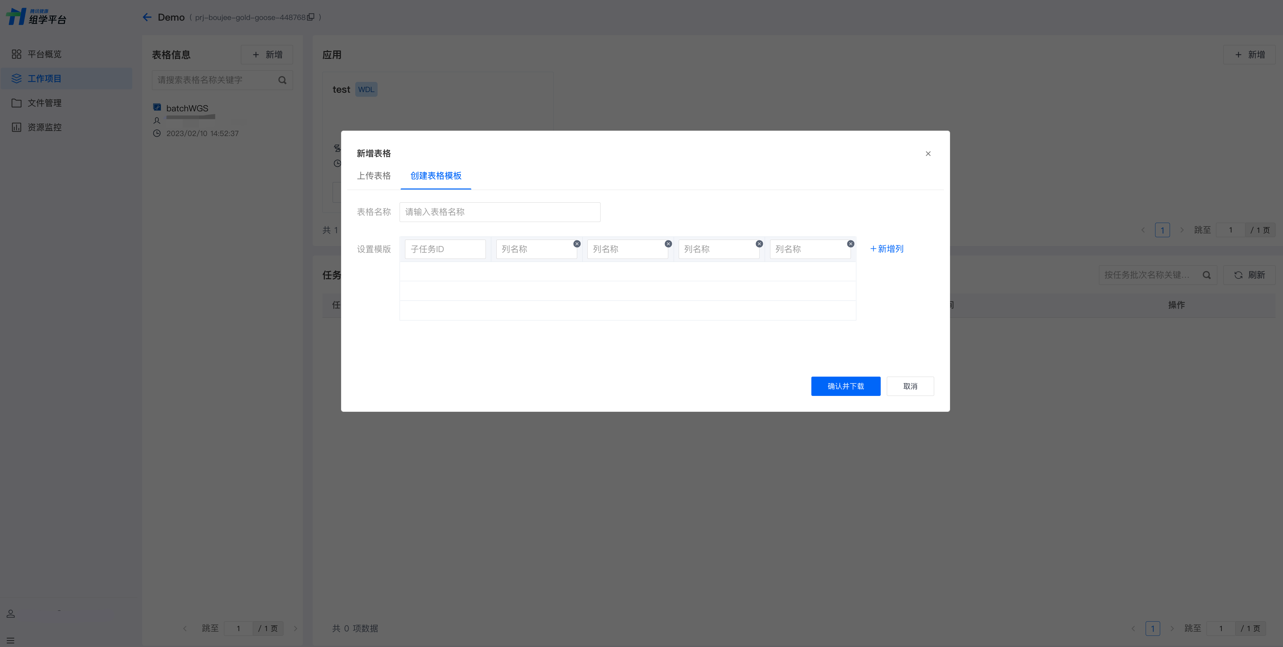Click the sidebar collapse hamburger icon

[10, 641]
